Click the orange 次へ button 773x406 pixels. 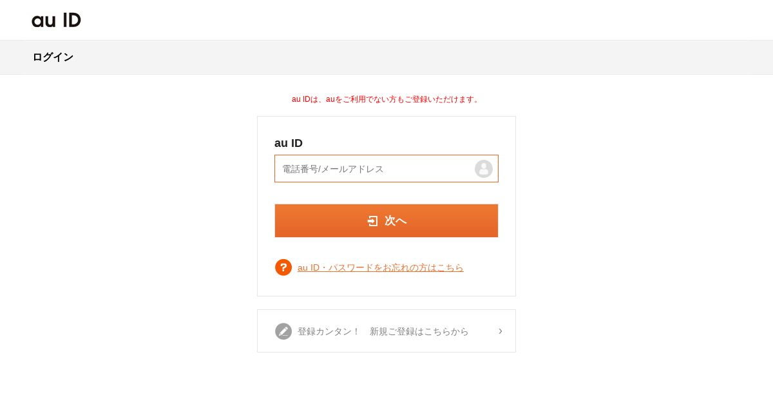point(386,221)
